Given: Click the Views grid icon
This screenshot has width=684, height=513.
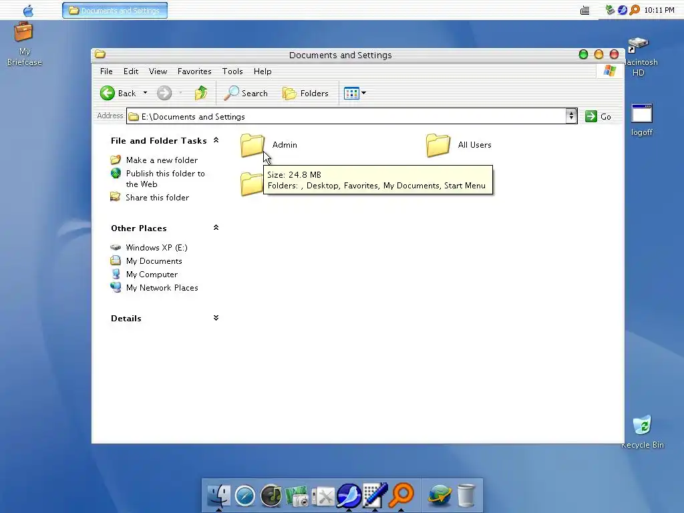Looking at the screenshot, I should pos(351,93).
